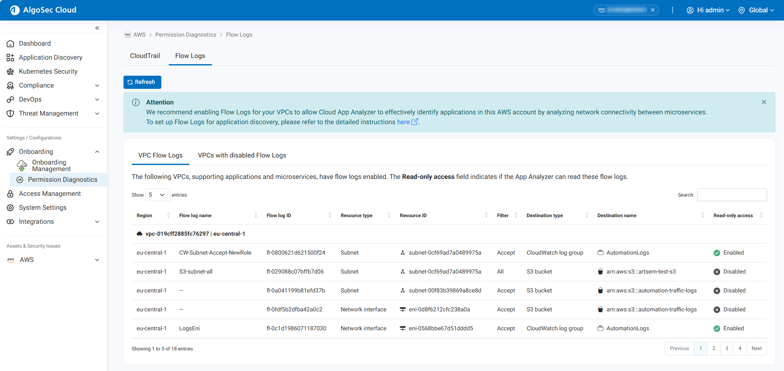The width and height of the screenshot is (784, 371).
Task: Click the Dashboard home icon in sidebar
Action: pos(10,44)
